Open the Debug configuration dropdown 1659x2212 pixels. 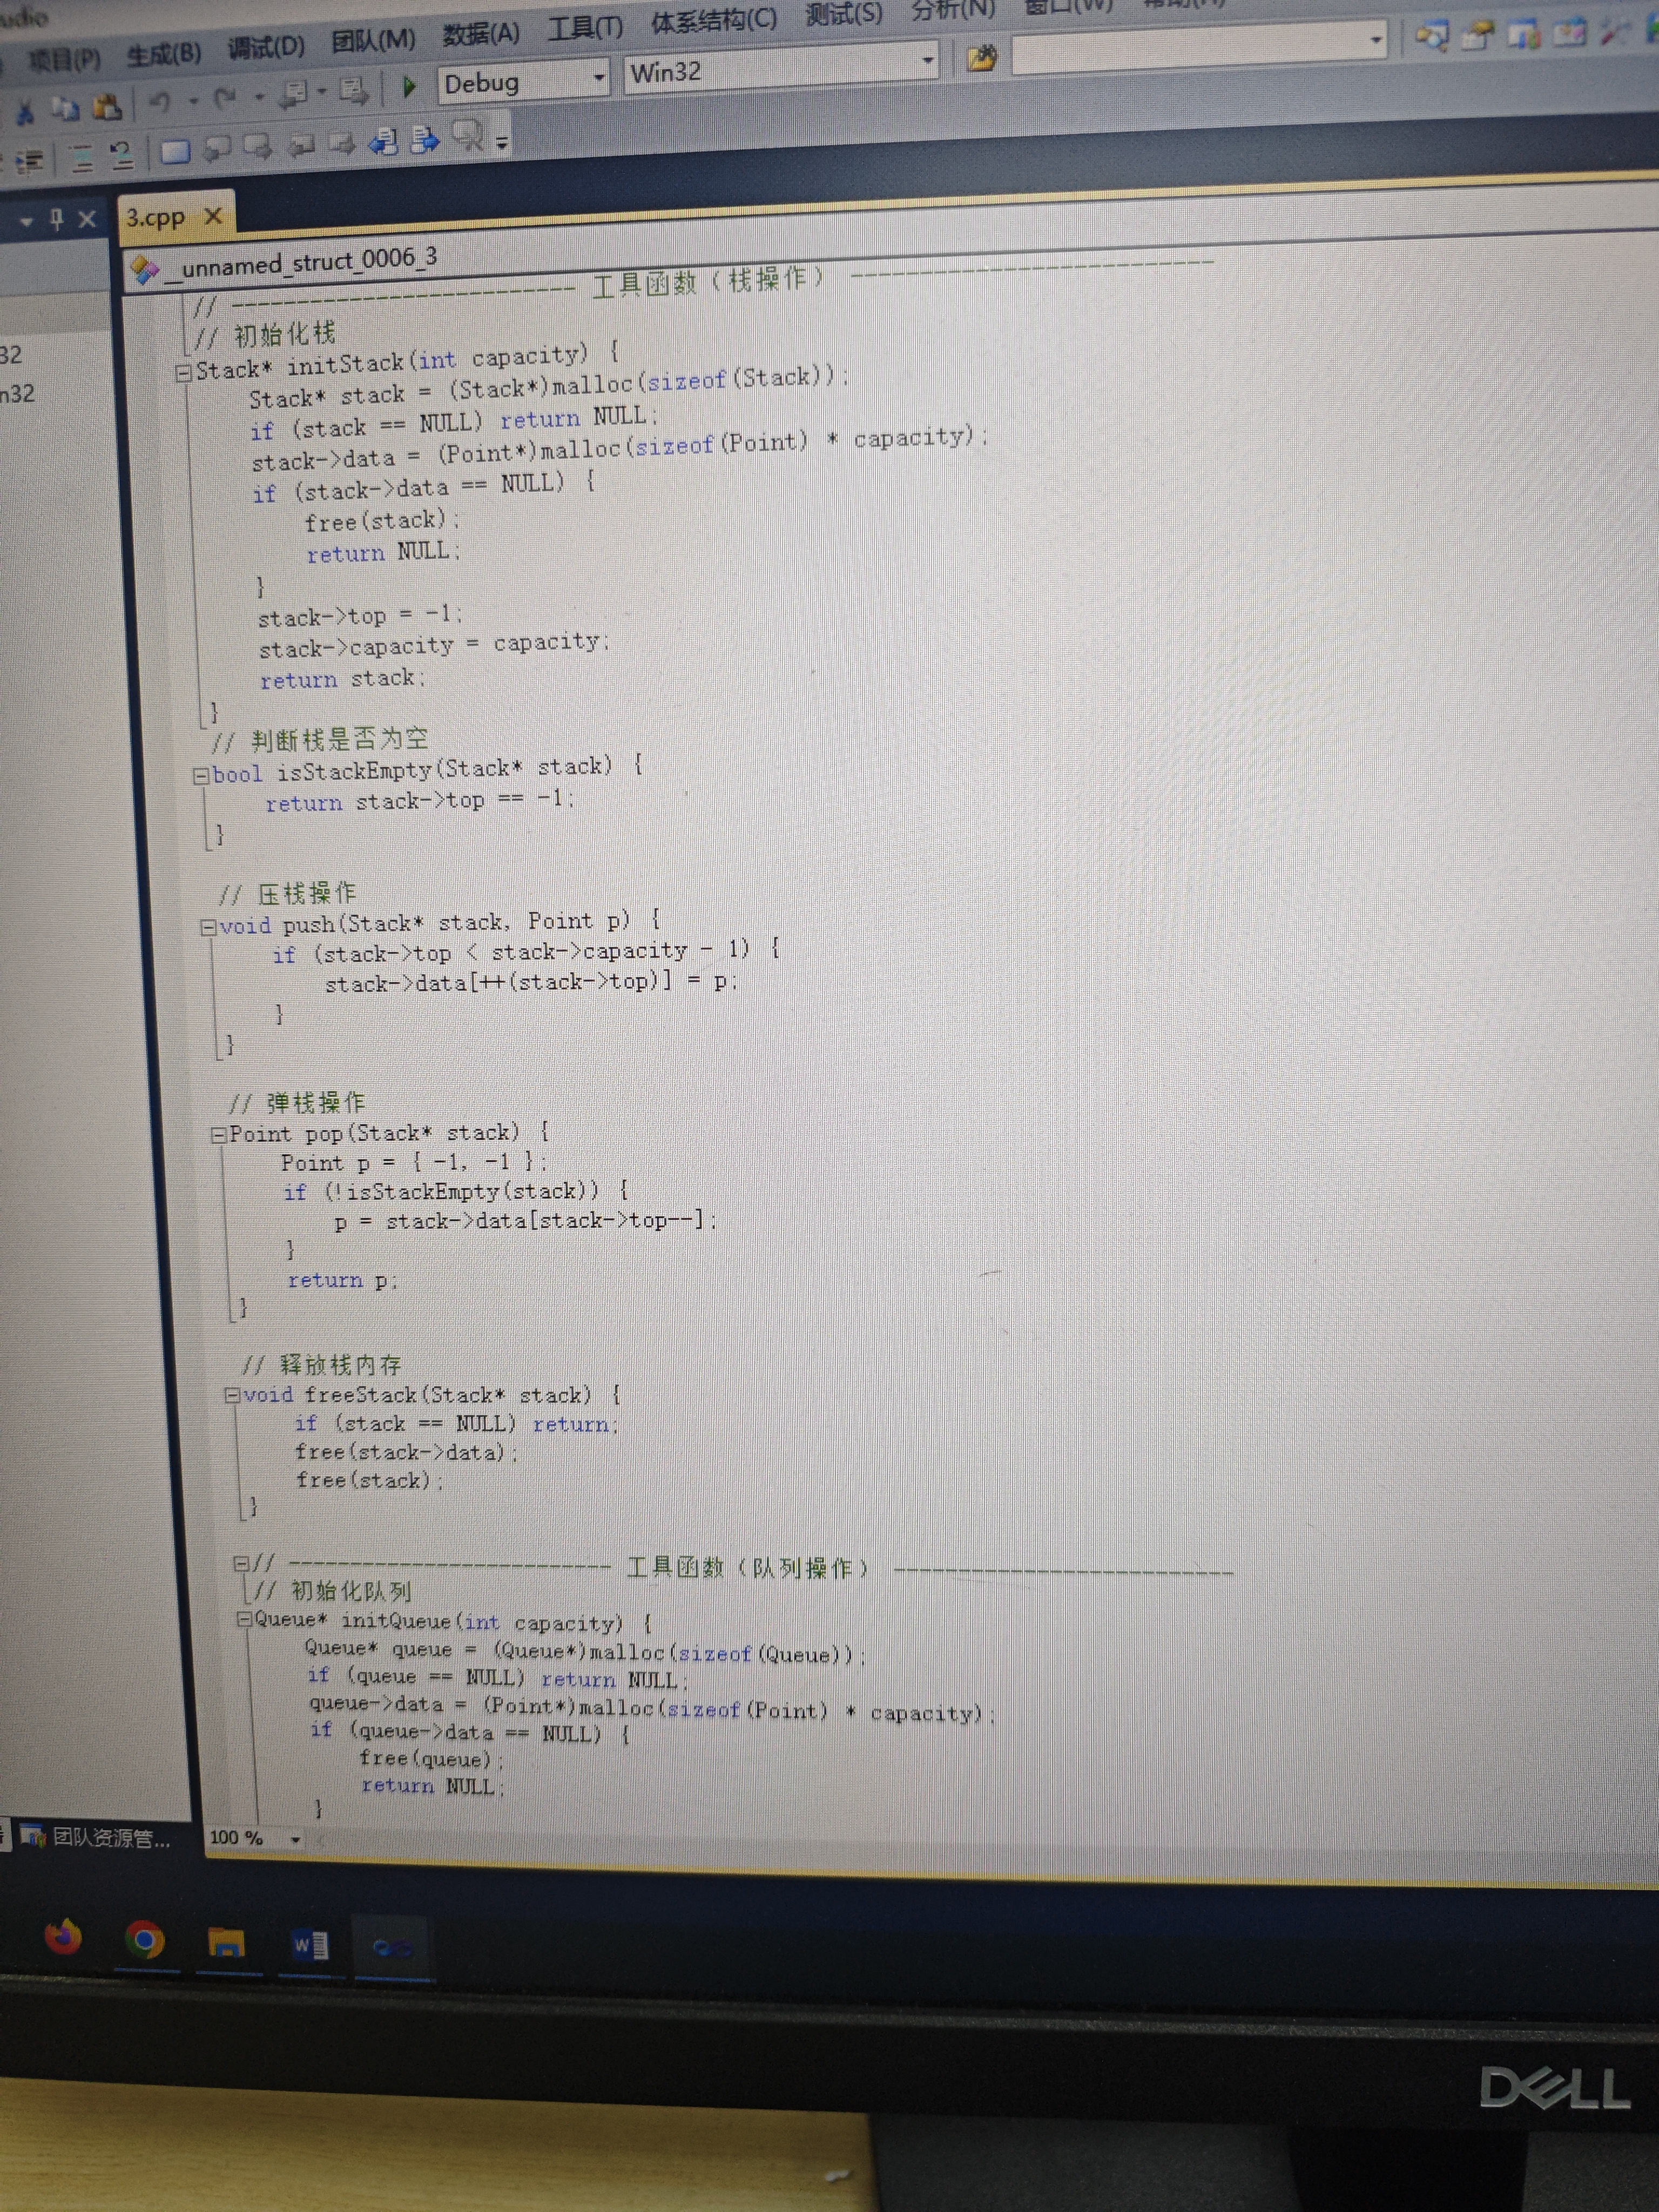(x=599, y=77)
